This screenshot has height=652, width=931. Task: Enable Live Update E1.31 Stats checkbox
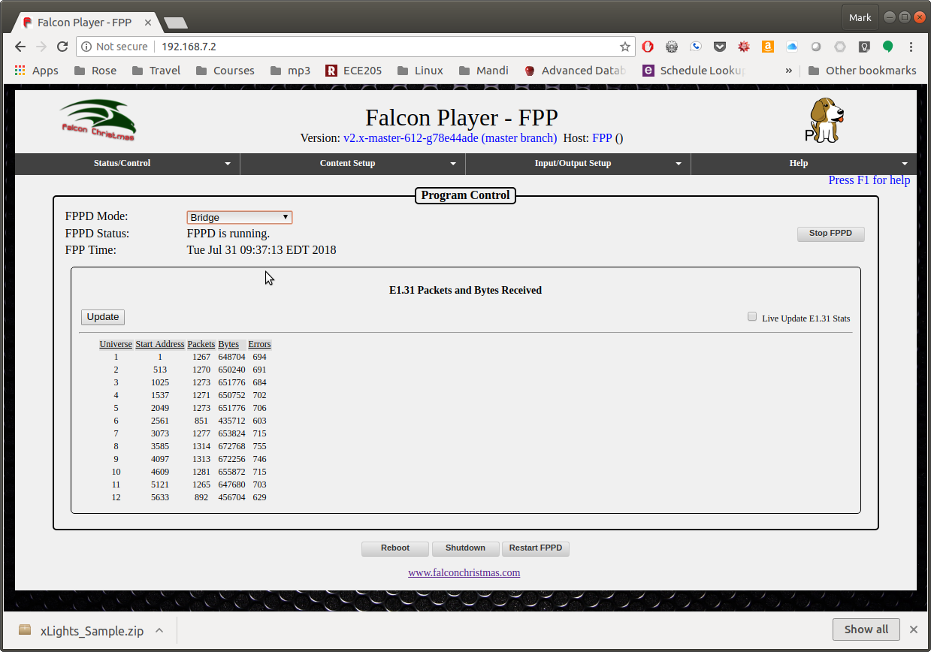pos(752,317)
